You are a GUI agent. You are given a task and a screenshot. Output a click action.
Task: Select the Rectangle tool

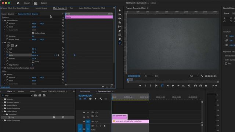[120, 35]
